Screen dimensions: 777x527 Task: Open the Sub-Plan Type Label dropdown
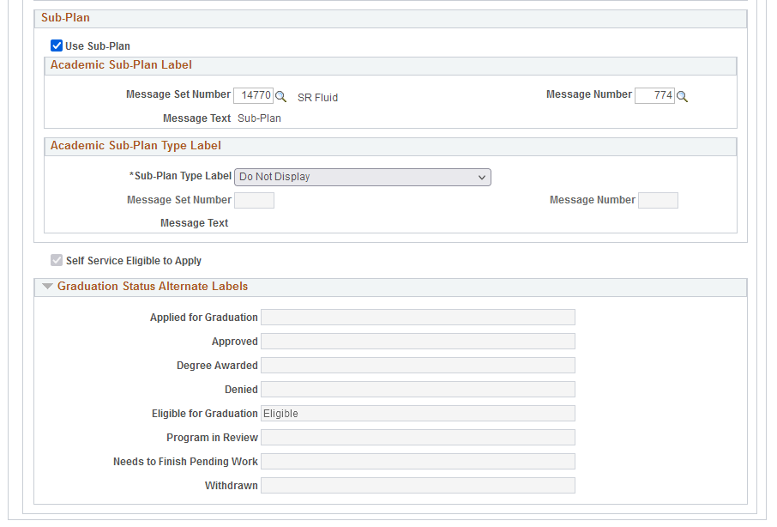click(x=363, y=177)
